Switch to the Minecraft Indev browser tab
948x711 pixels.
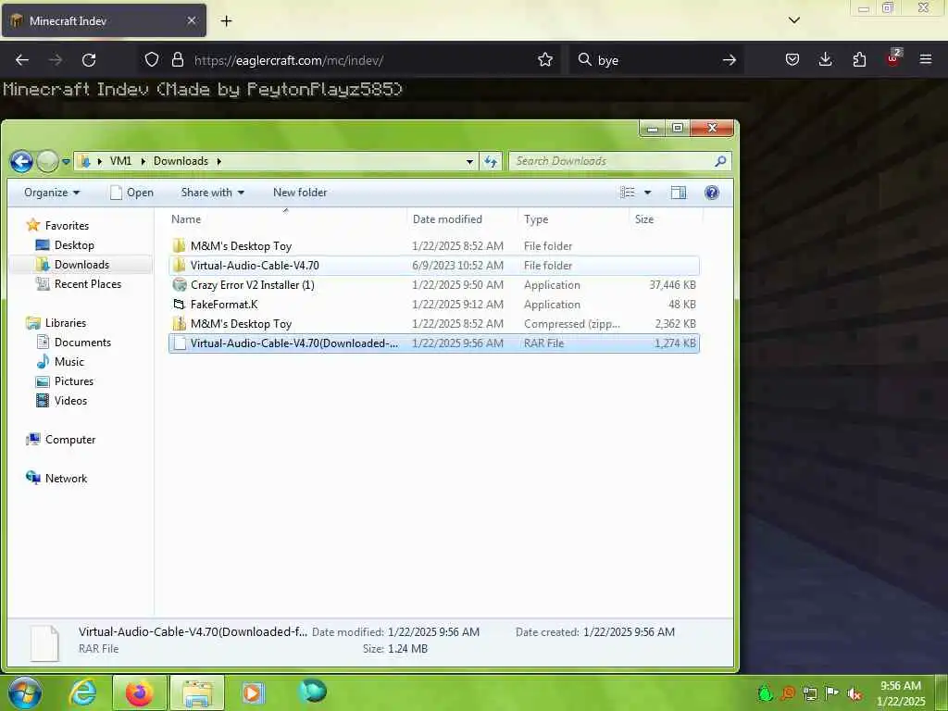[104, 21]
